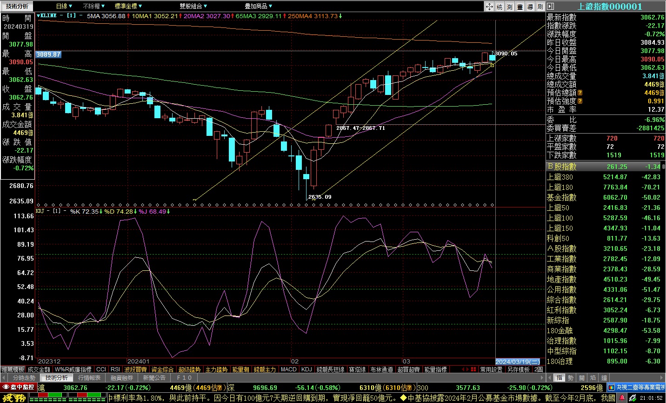Click the 測 measure toolbar icon
The height and width of the screenshot is (403, 666).
coord(510,7)
